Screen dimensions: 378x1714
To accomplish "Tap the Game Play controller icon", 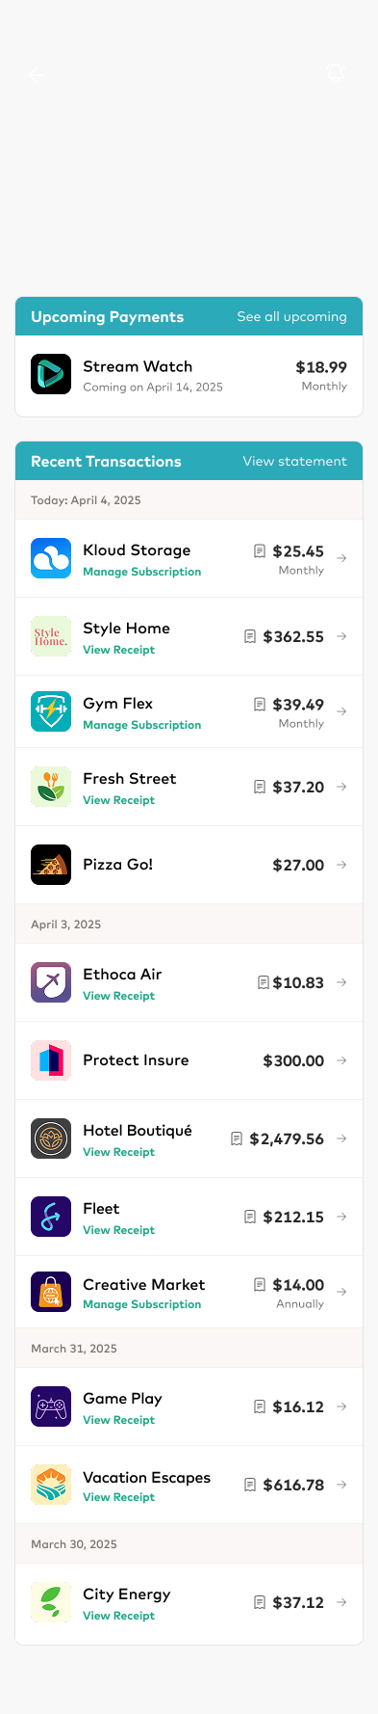I will [x=51, y=1406].
